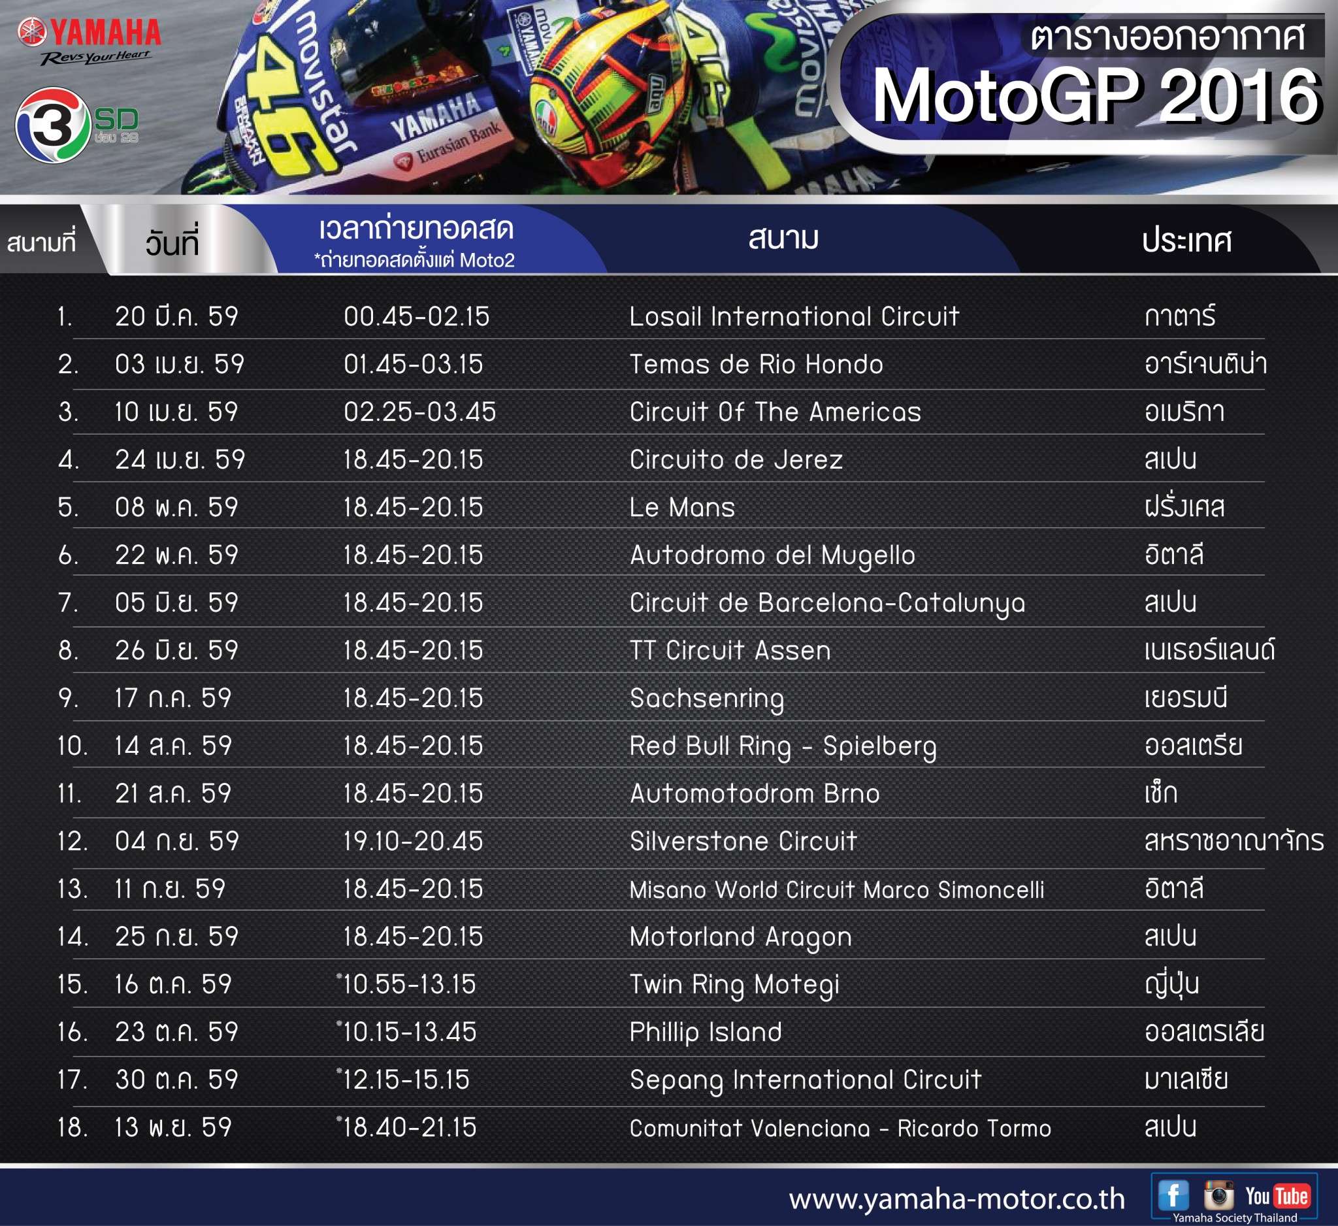This screenshot has width=1338, height=1226.
Task: Click broadcast time 19.10-20.45
Action: [x=414, y=842]
